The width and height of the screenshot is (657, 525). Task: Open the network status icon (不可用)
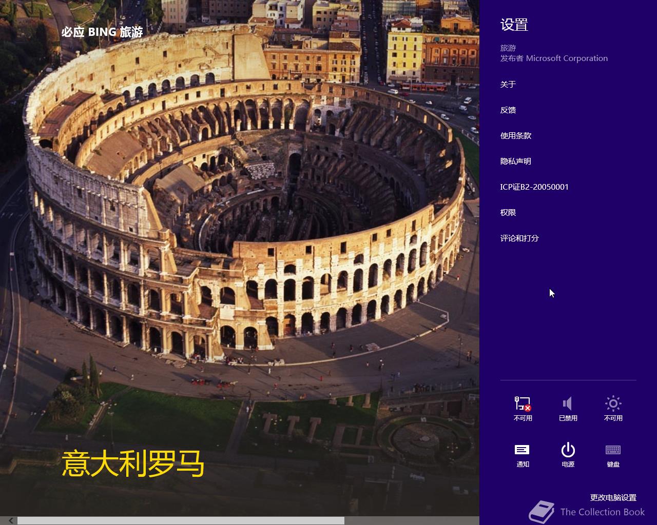[523, 409]
